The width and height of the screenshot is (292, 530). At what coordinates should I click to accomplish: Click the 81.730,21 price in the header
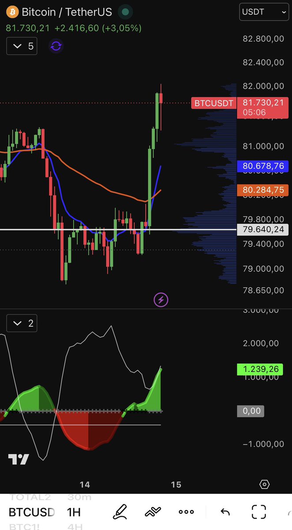[x=28, y=28]
